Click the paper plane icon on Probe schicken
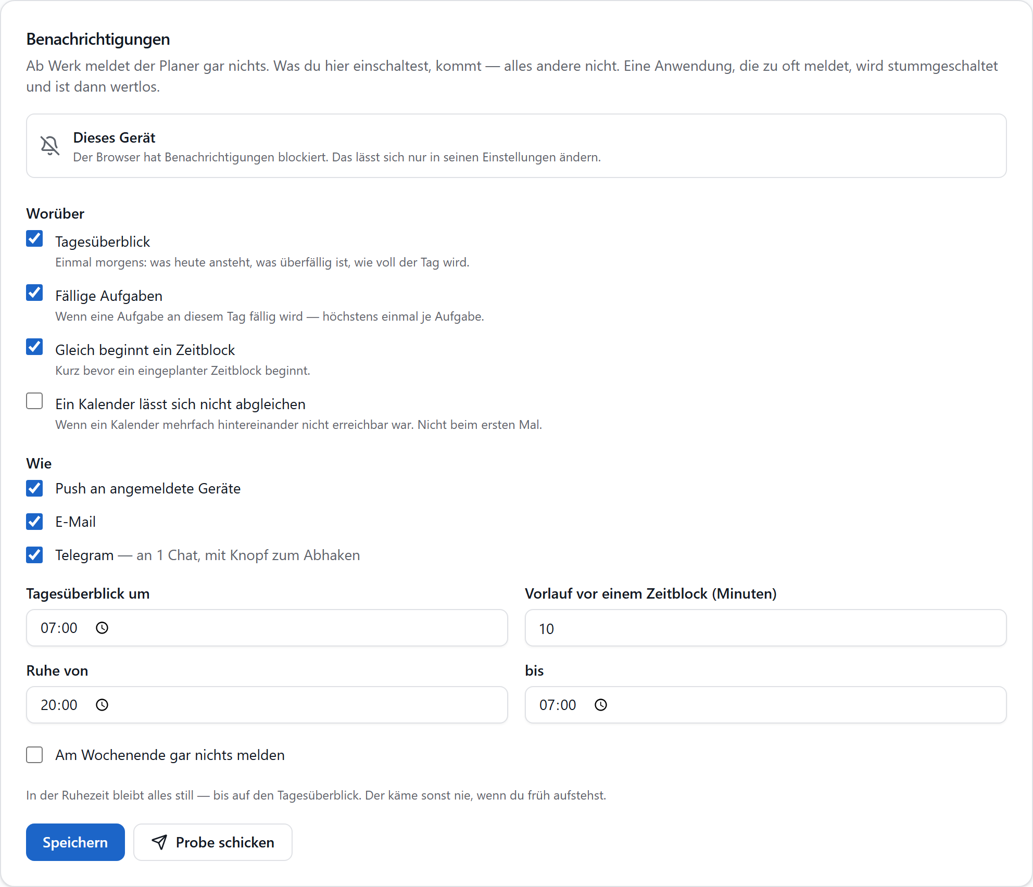This screenshot has width=1033, height=887. point(159,842)
